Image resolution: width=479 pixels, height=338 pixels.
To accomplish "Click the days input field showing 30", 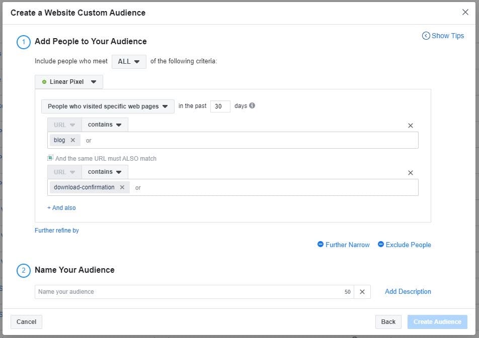I will coord(220,106).
